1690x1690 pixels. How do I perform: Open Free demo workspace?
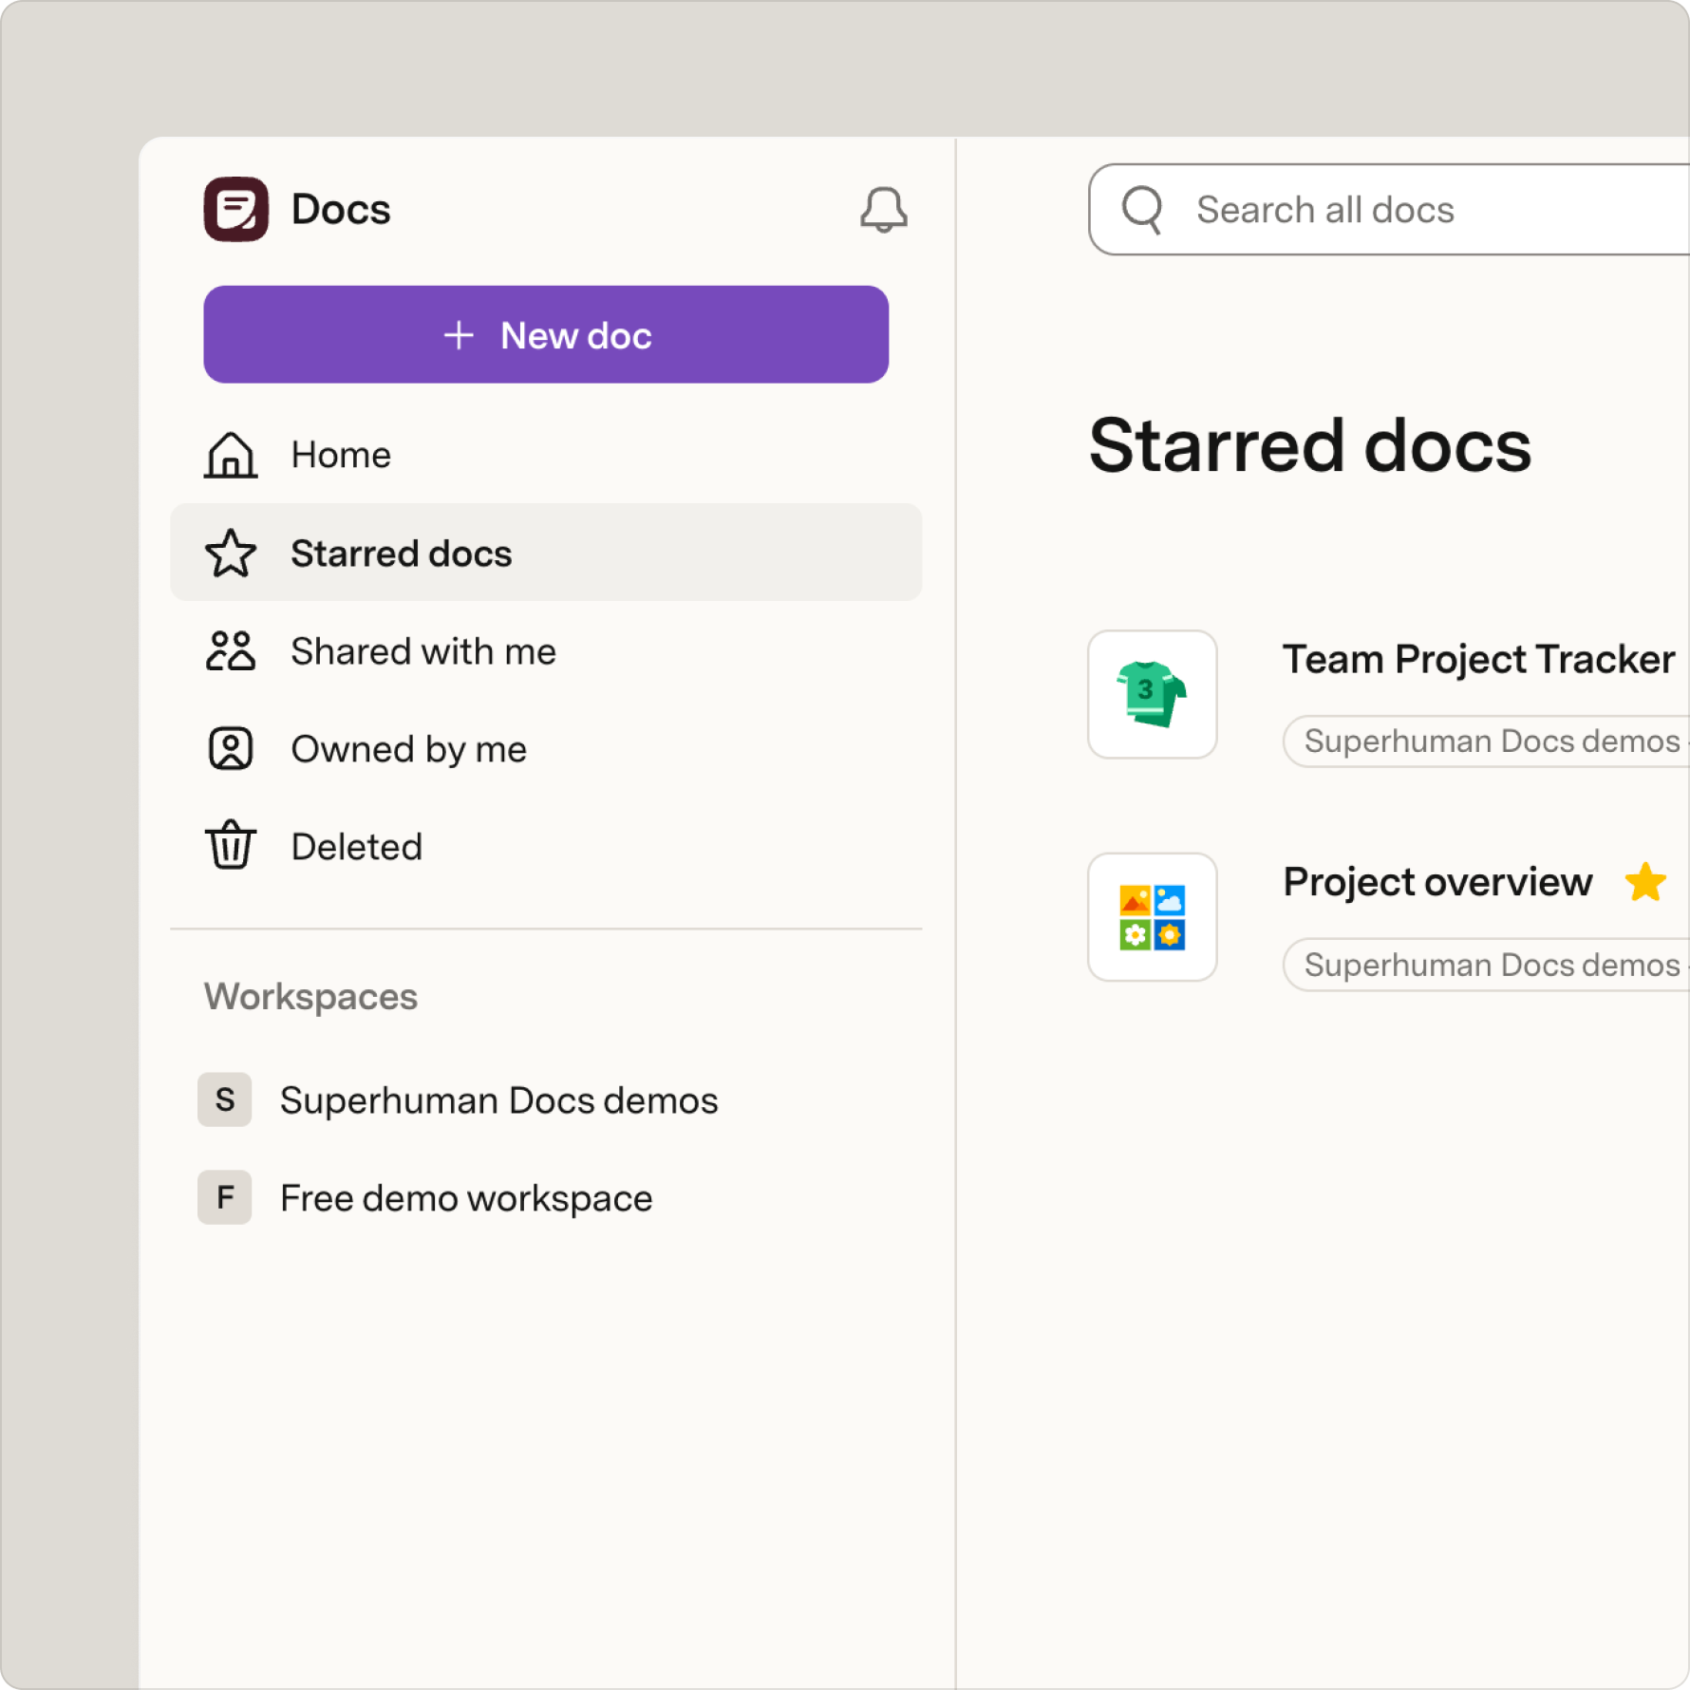(x=546, y=1197)
